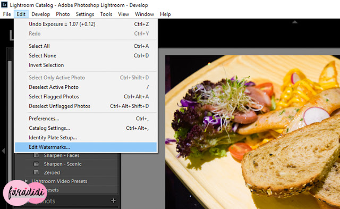Open the Settings menu in the menu bar
This screenshot has width=340, height=209.
pos(85,14)
